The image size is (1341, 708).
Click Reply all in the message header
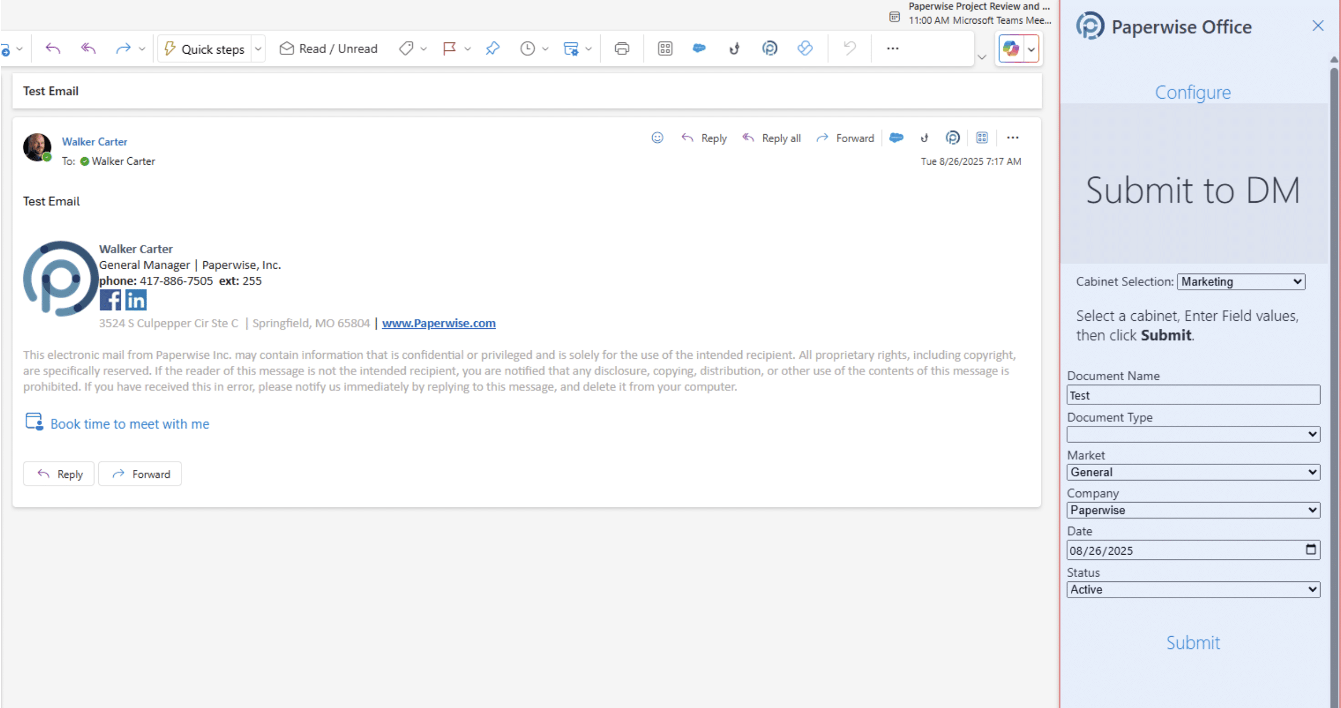771,138
